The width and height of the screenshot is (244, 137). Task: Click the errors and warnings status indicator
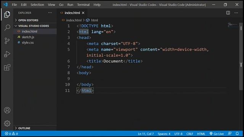pos(11,134)
